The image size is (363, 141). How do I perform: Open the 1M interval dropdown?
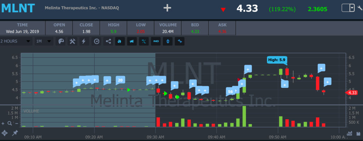pyautogui.click(x=44, y=41)
